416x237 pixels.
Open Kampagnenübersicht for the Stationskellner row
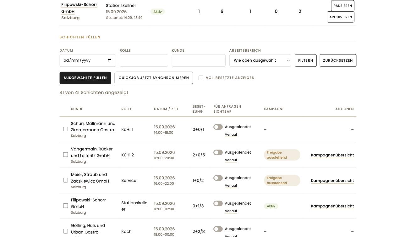[332, 206]
